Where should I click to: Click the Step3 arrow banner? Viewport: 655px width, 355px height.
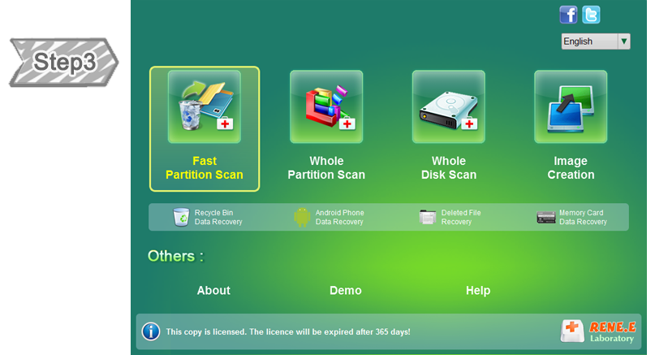(x=64, y=63)
